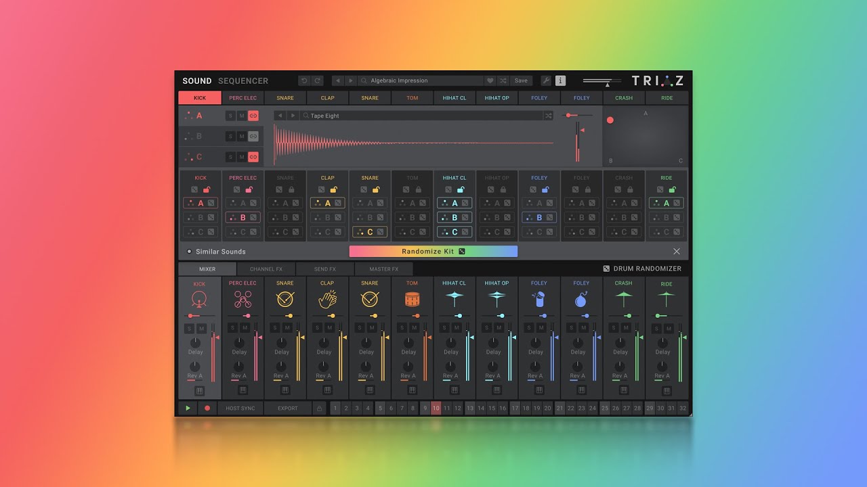
Task: Favorite the preset with the heart icon
Action: [490, 80]
